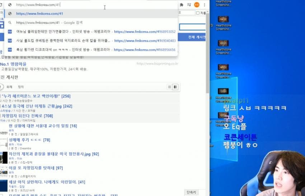Click thumbnail beside 성매매 후기 post
This screenshot has width=305, height=196.
tap(4, 143)
